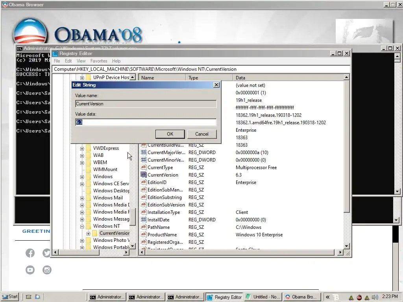
Task: Click the Instagram icon on Obama page
Action: click(47, 270)
